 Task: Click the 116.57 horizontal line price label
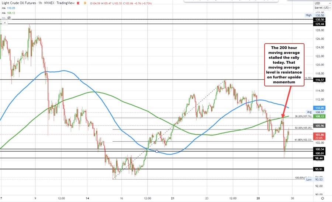tap(319, 79)
